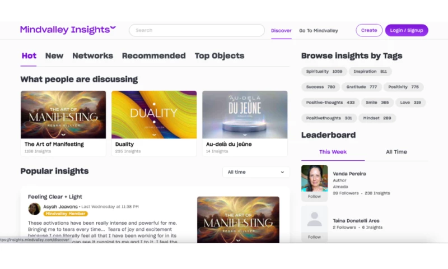Open the Discover nav tab
This screenshot has height=269, width=448.
click(x=281, y=31)
